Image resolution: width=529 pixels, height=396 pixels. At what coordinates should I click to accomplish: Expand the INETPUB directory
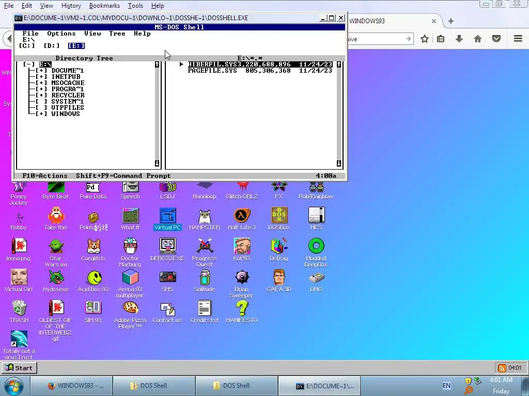(41, 77)
